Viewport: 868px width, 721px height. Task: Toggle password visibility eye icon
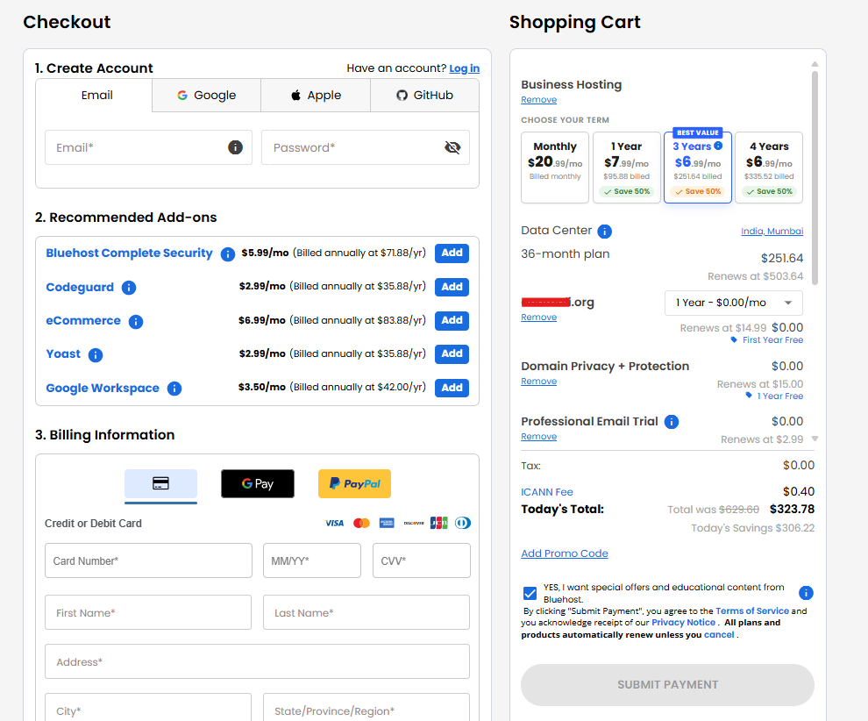(452, 147)
